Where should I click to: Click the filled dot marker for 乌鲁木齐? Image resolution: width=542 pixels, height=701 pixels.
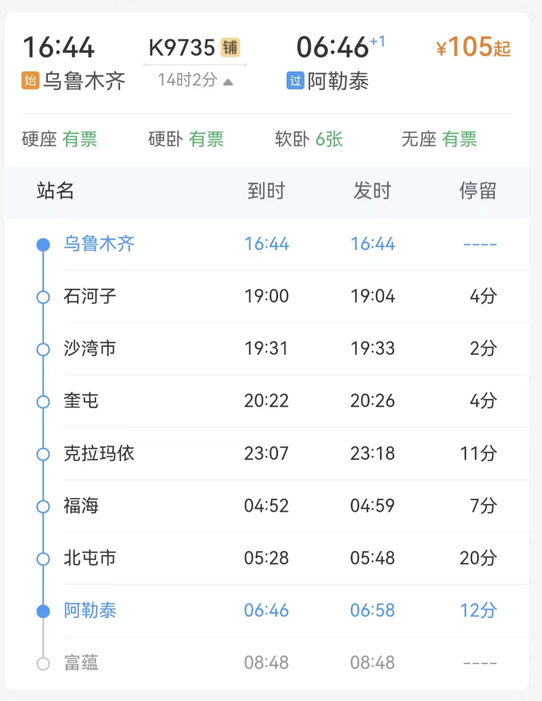coord(43,245)
